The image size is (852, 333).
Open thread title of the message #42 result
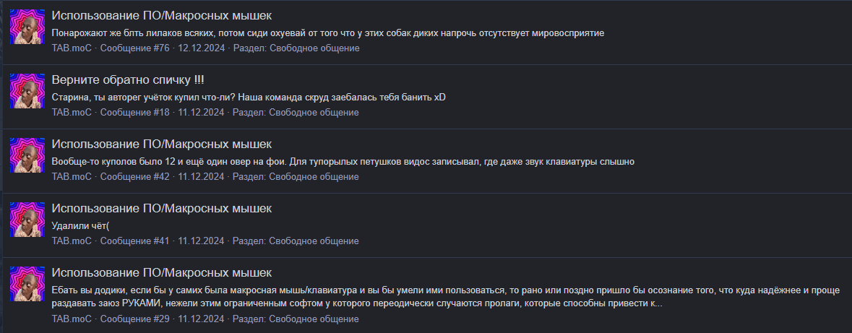(162, 144)
